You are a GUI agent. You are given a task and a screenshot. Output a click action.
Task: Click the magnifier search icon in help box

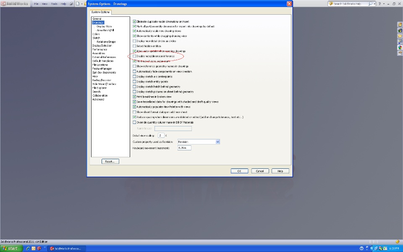pyautogui.click(x=370, y=4)
